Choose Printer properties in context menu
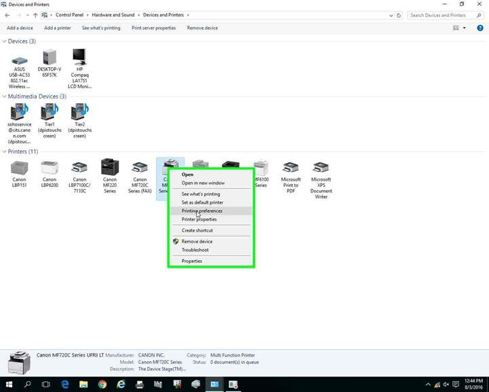Screen dimensions: 489x392 click(x=199, y=219)
